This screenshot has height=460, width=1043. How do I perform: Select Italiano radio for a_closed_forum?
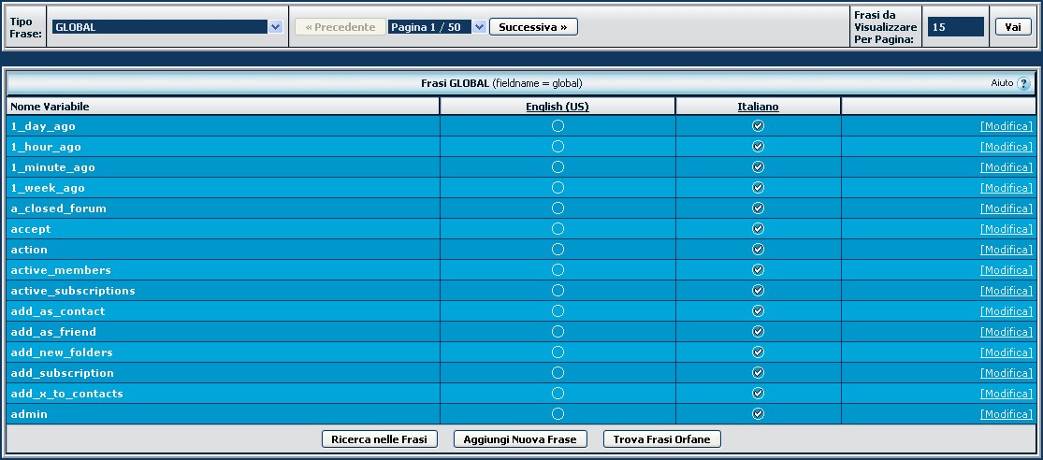(758, 208)
